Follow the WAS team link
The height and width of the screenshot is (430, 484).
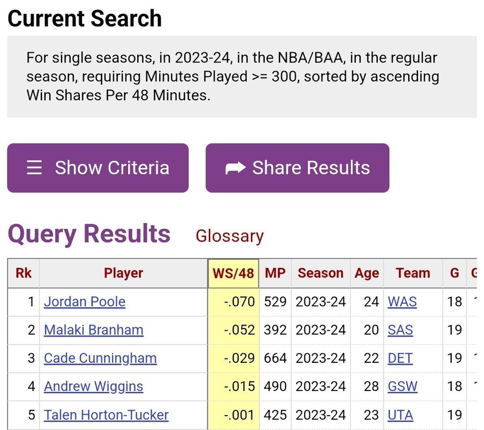point(402,302)
